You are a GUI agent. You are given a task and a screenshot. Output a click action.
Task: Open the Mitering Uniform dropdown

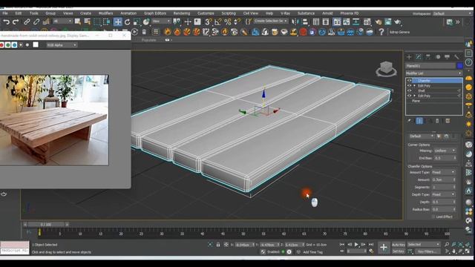(445, 151)
